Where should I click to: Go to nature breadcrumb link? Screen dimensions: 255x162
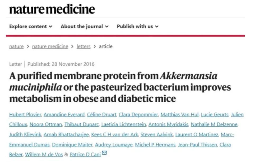pyautogui.click(x=16, y=46)
